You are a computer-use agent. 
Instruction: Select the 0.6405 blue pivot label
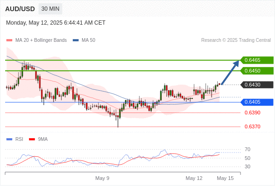pyautogui.click(x=257, y=102)
